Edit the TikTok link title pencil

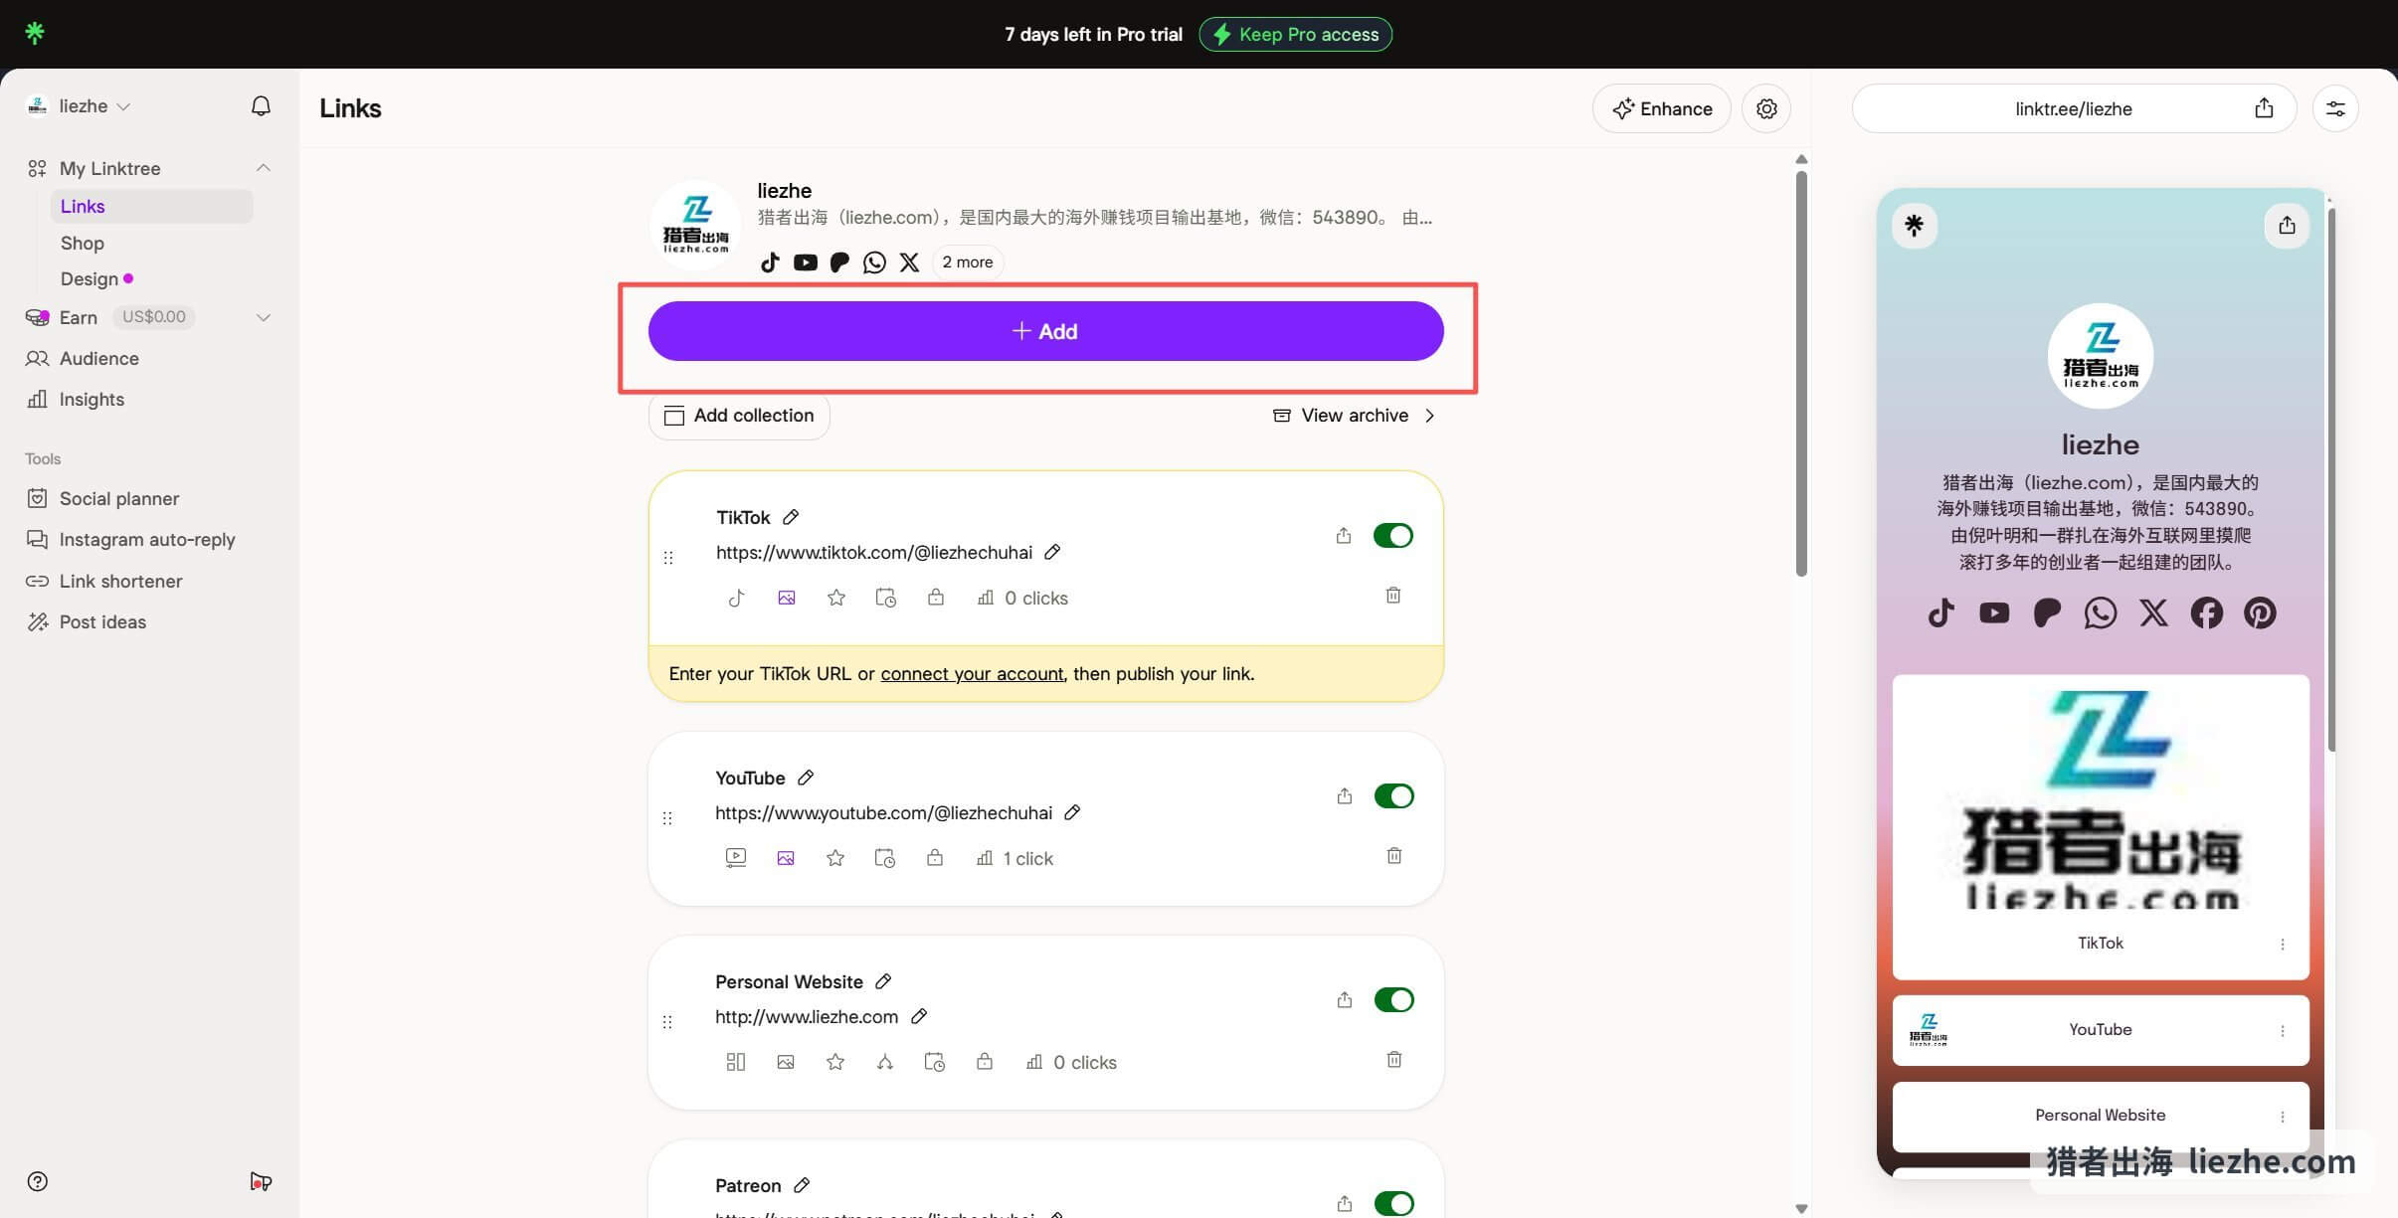(791, 517)
